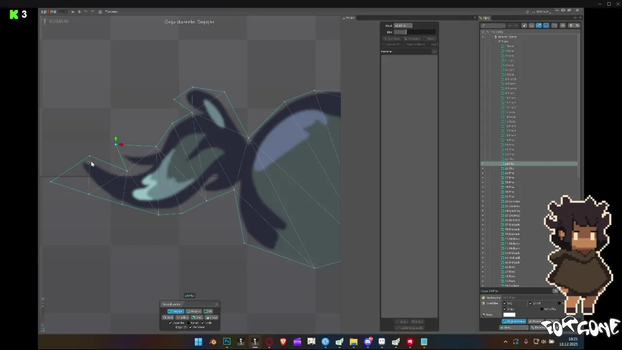The width and height of the screenshot is (622, 350).
Task: Toggle visibility dot for tree row 25
Action: 483,168
